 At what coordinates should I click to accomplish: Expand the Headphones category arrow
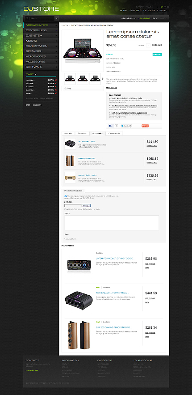coord(56,56)
